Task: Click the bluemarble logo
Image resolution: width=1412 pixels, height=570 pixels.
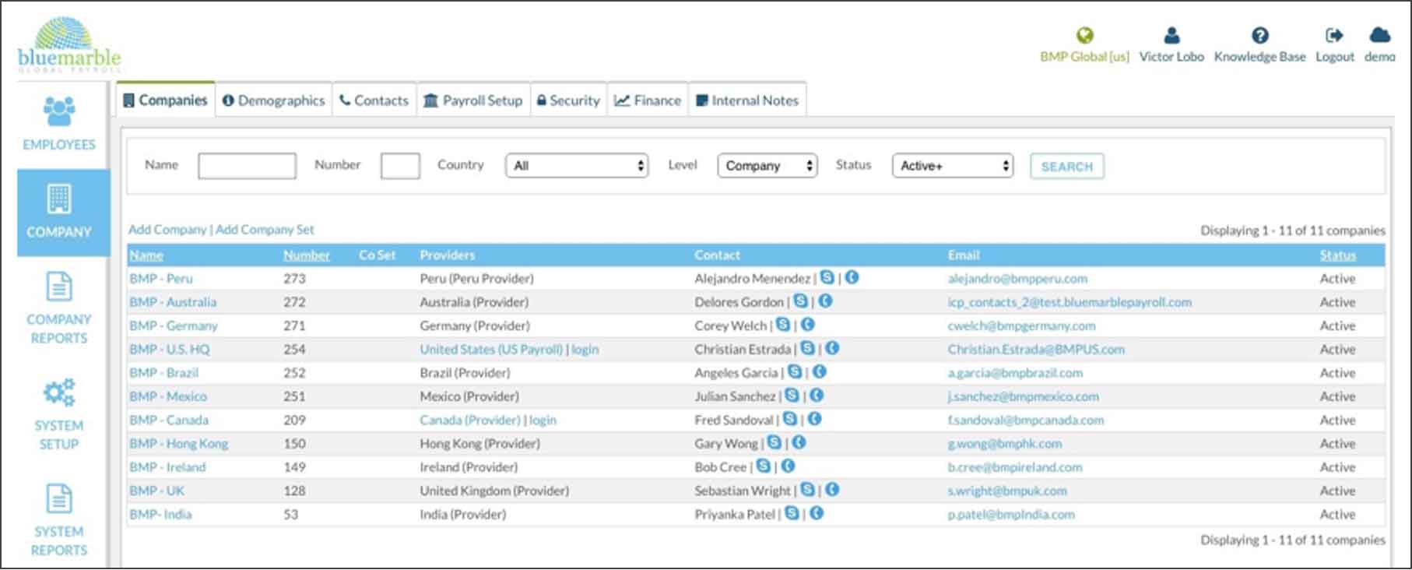Action: coord(69,44)
